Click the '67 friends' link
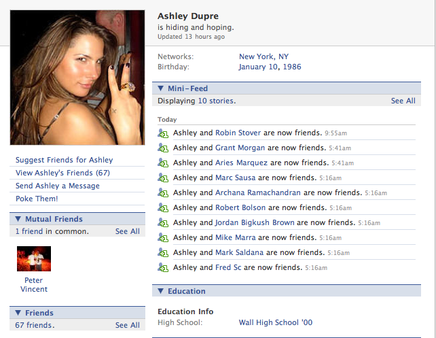This screenshot has height=338, width=436. coord(35,325)
